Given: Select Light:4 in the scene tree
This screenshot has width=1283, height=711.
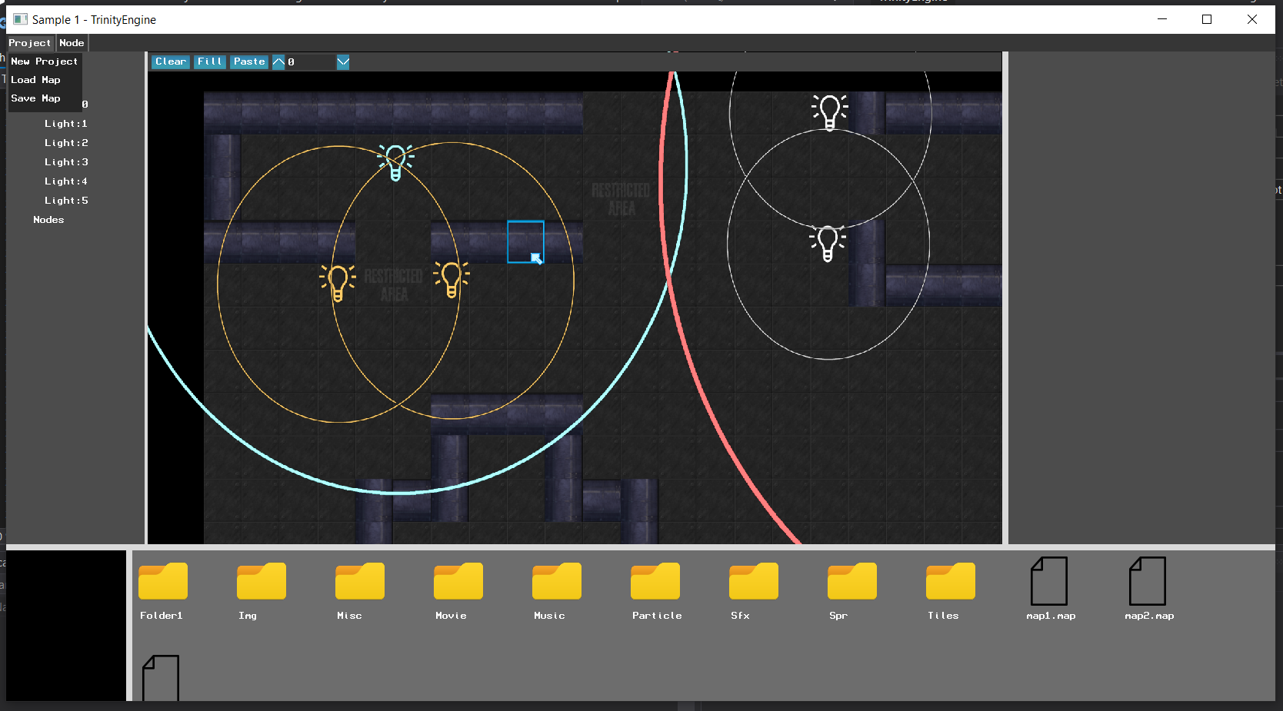Looking at the screenshot, I should 66,181.
